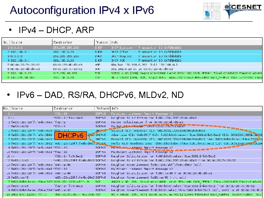Click the slide title 'Autoconfiguration IPv4 x IPv6'
This screenshot has width=264, height=198.
pos(82,10)
